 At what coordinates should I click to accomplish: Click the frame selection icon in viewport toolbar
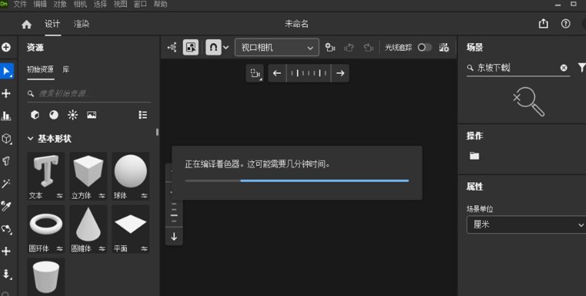[190, 47]
